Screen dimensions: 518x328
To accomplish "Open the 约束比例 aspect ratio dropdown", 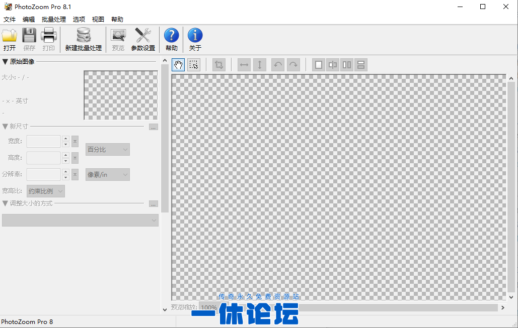I will [46, 191].
